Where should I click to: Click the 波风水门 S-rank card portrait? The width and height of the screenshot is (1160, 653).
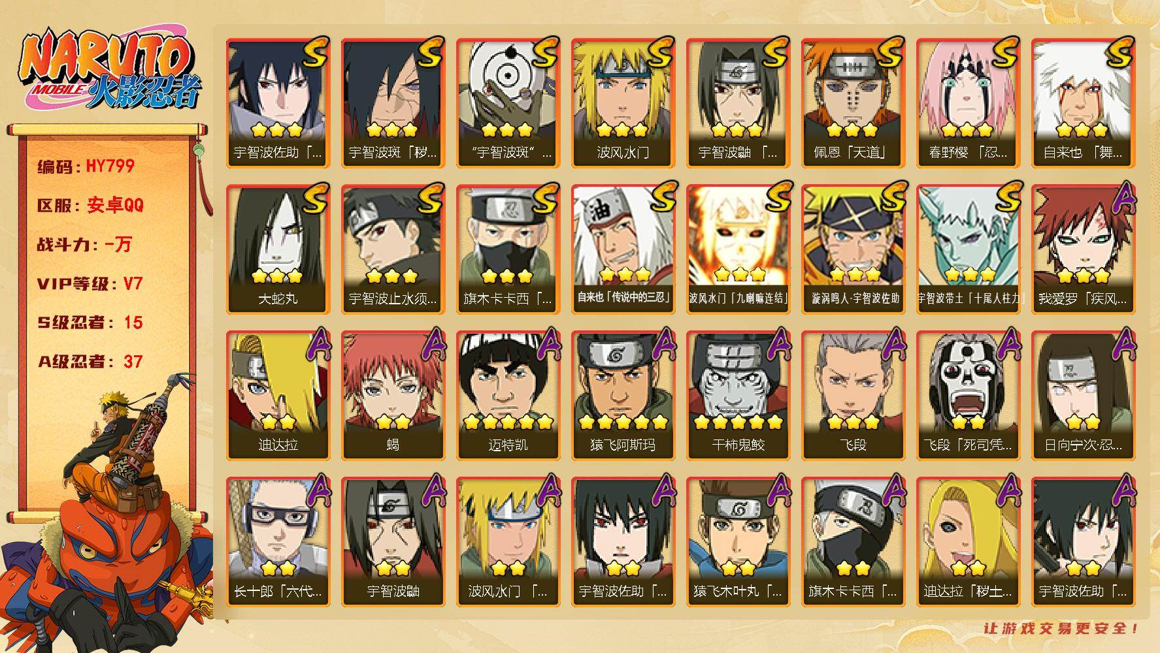623,103
